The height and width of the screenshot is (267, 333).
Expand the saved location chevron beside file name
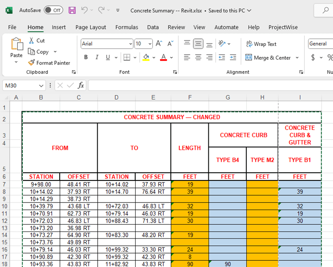(249, 10)
